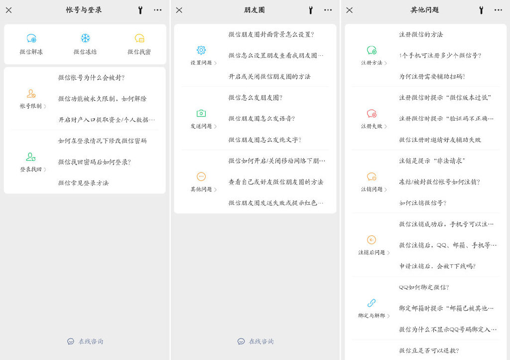Open the three-dots menu in 朋友圈 header
The image size is (510, 360).
pos(328,10)
